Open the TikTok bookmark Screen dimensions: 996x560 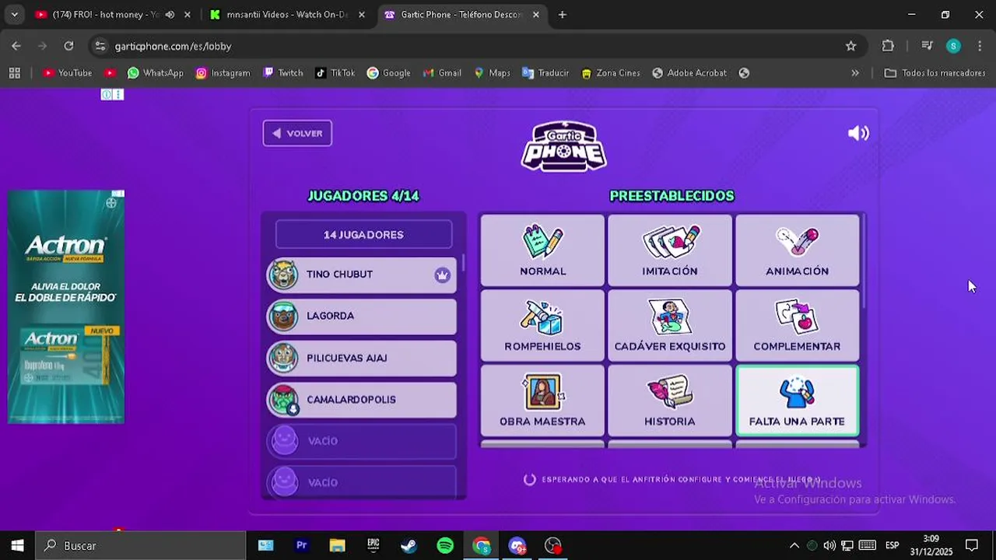pos(335,72)
